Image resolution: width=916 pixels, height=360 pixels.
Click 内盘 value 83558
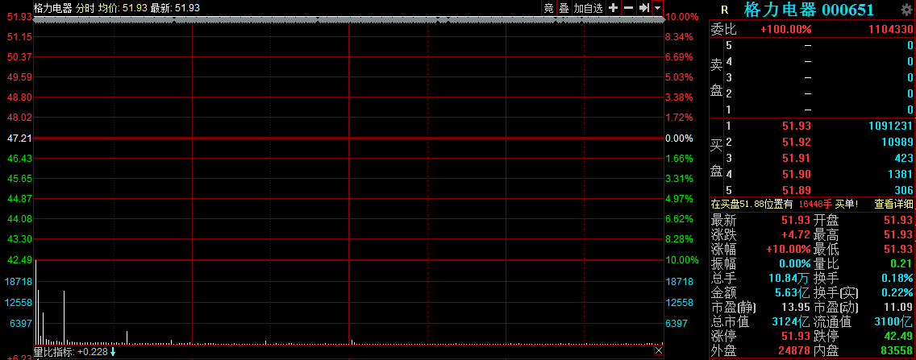[x=897, y=350]
